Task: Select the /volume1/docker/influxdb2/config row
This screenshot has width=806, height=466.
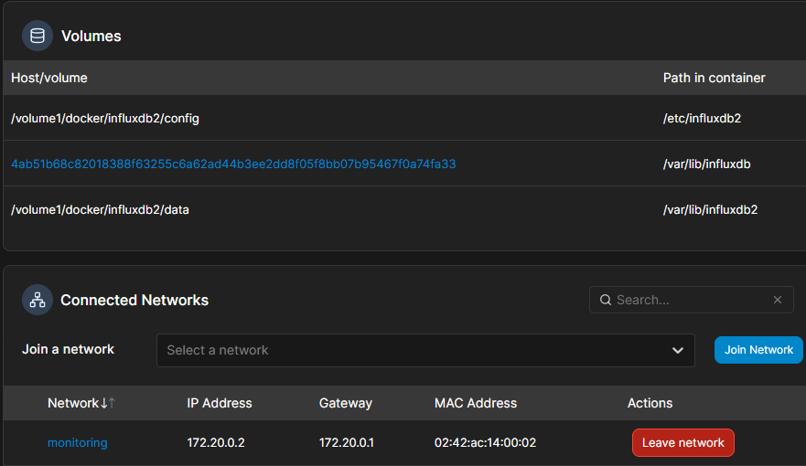Action: 404,118
